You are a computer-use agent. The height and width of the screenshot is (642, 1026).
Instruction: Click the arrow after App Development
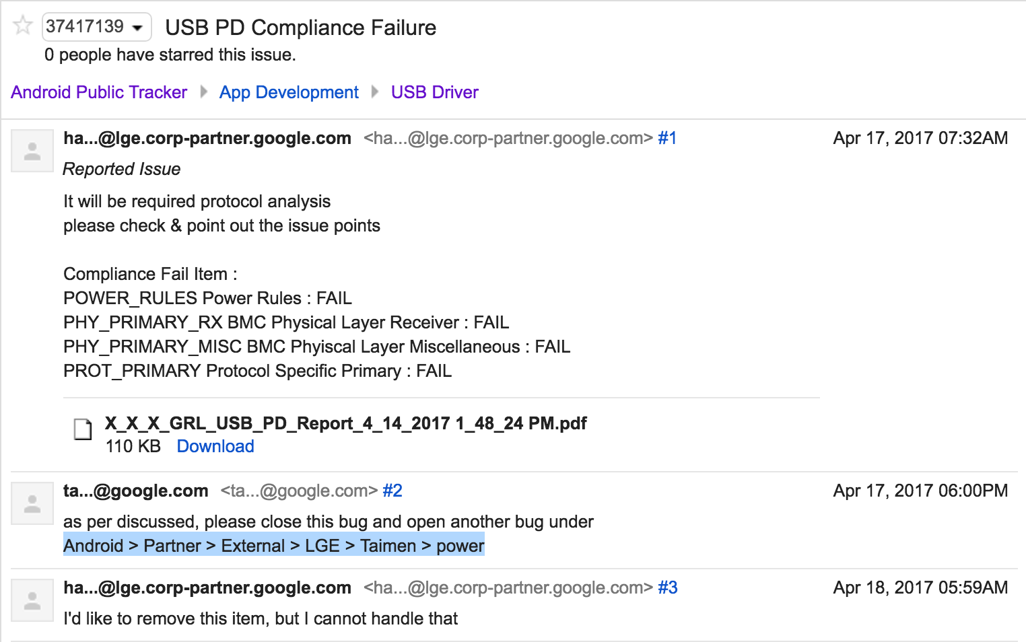tap(375, 92)
